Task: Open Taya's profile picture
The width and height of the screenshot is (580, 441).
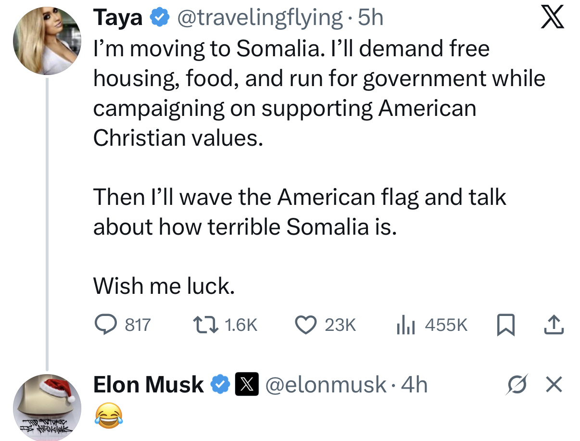Action: click(x=47, y=41)
